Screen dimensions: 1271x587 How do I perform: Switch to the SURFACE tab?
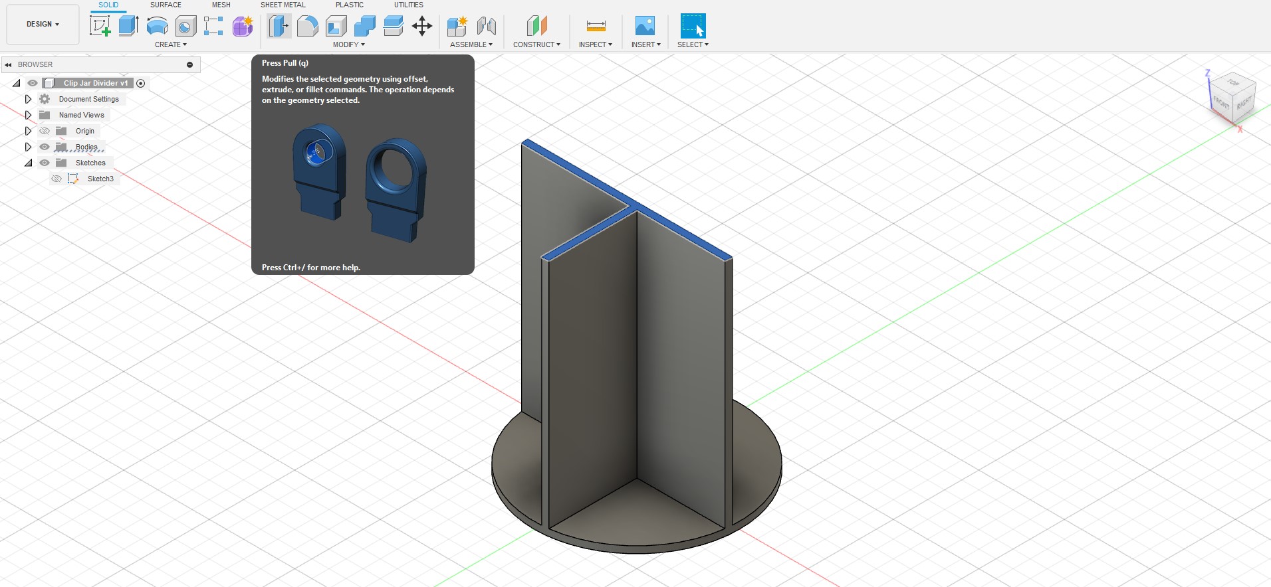pyautogui.click(x=166, y=5)
